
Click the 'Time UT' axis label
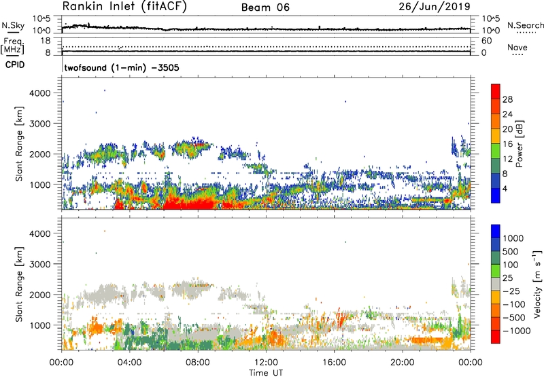point(266,373)
